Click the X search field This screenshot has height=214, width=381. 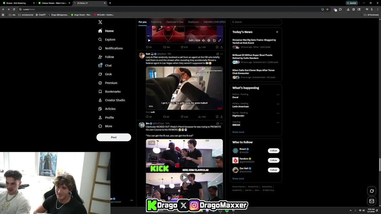256,22
